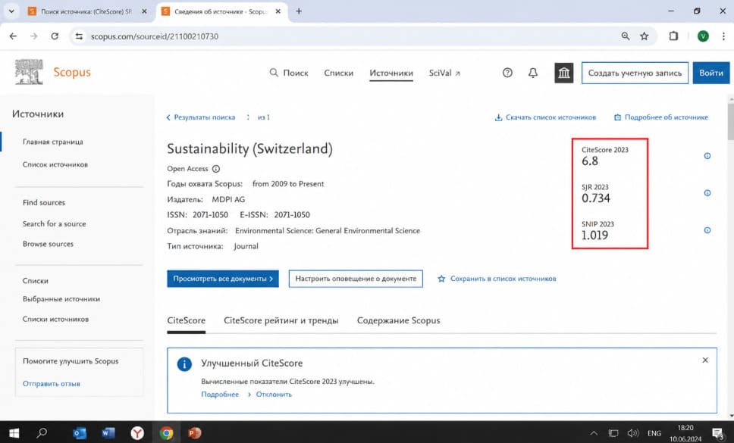The height and width of the screenshot is (443, 734).
Task: Select 'CiteScore рейтинг и тренды' tab
Action: 281,320
